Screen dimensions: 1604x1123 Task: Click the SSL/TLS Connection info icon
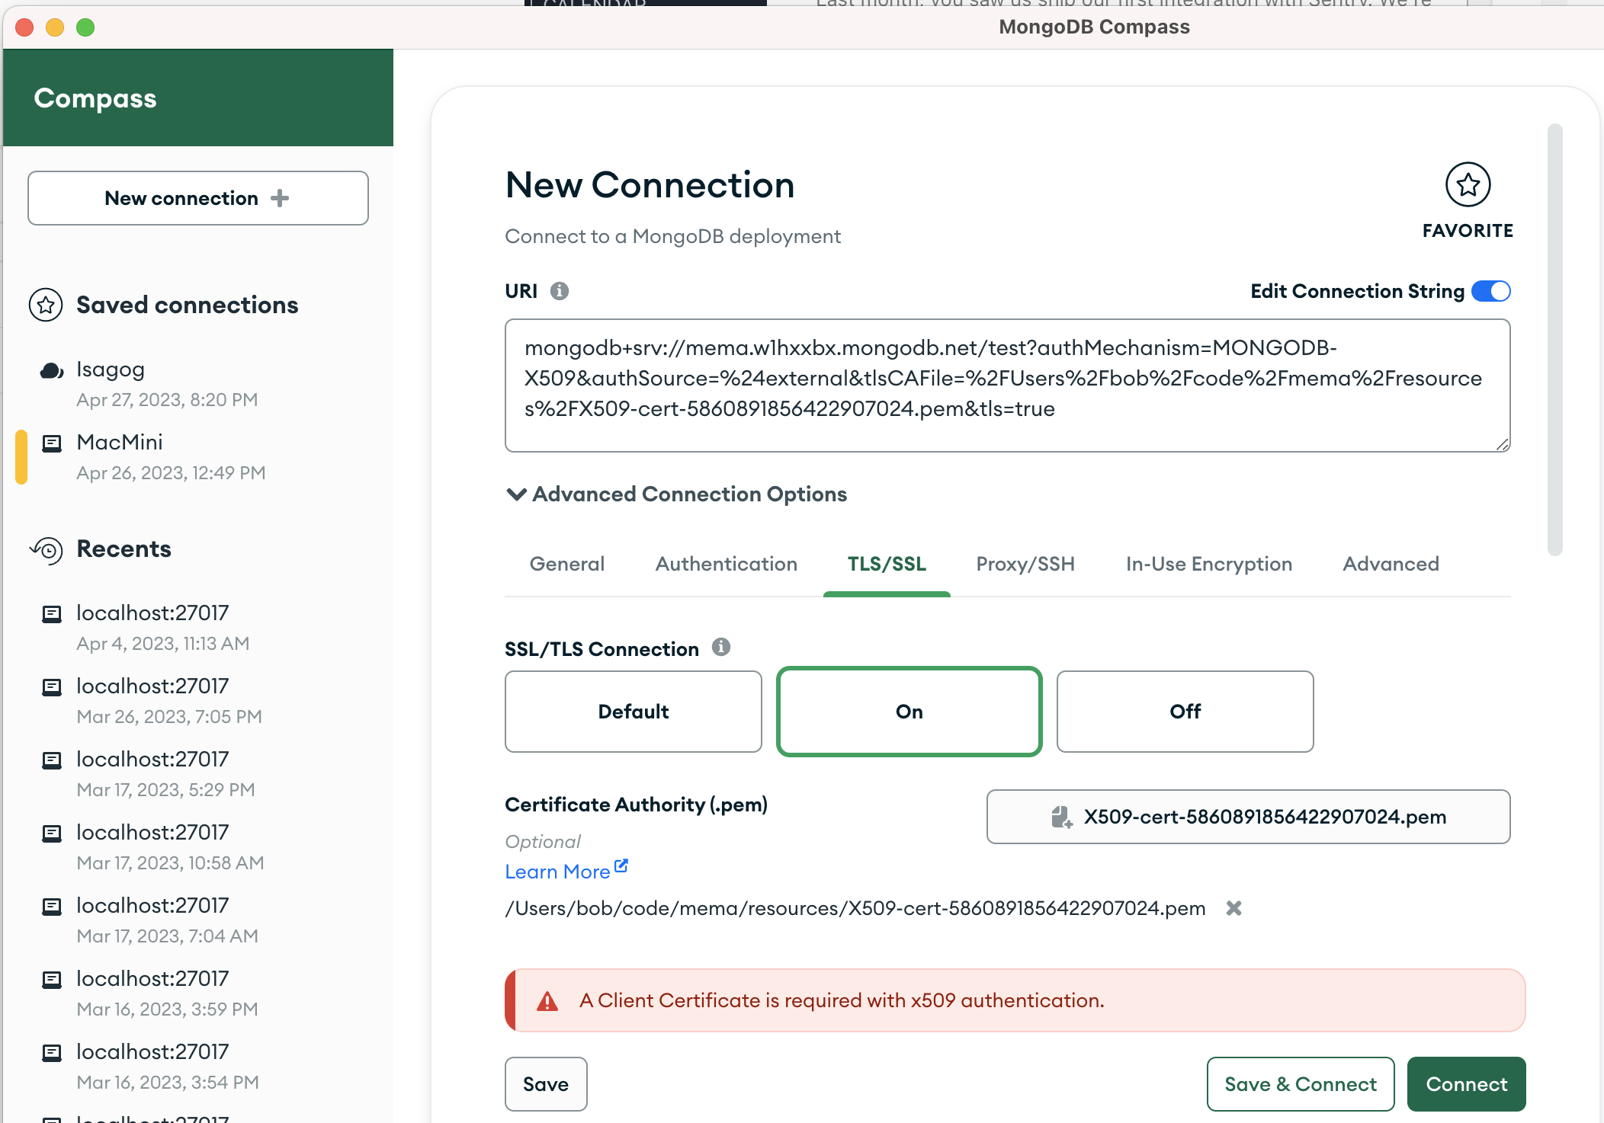(x=720, y=648)
